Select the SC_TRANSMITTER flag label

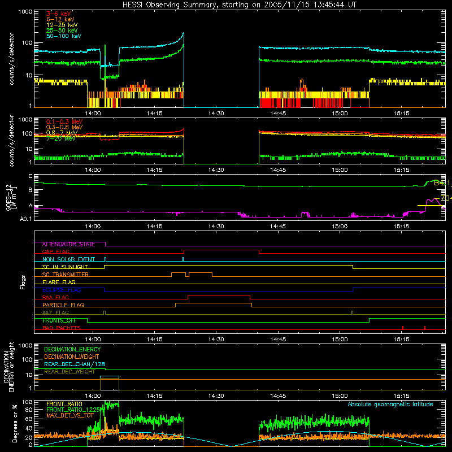(66, 275)
